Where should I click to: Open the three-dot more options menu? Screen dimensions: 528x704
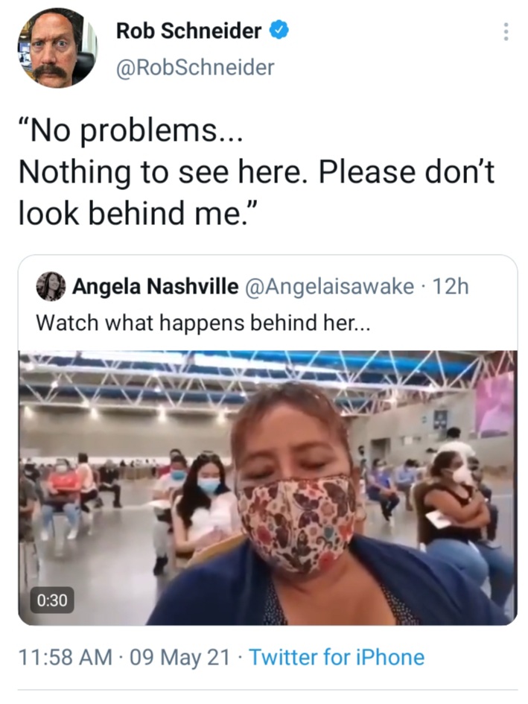(506, 32)
